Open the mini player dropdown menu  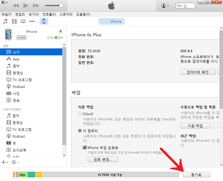tap(5, 2)
